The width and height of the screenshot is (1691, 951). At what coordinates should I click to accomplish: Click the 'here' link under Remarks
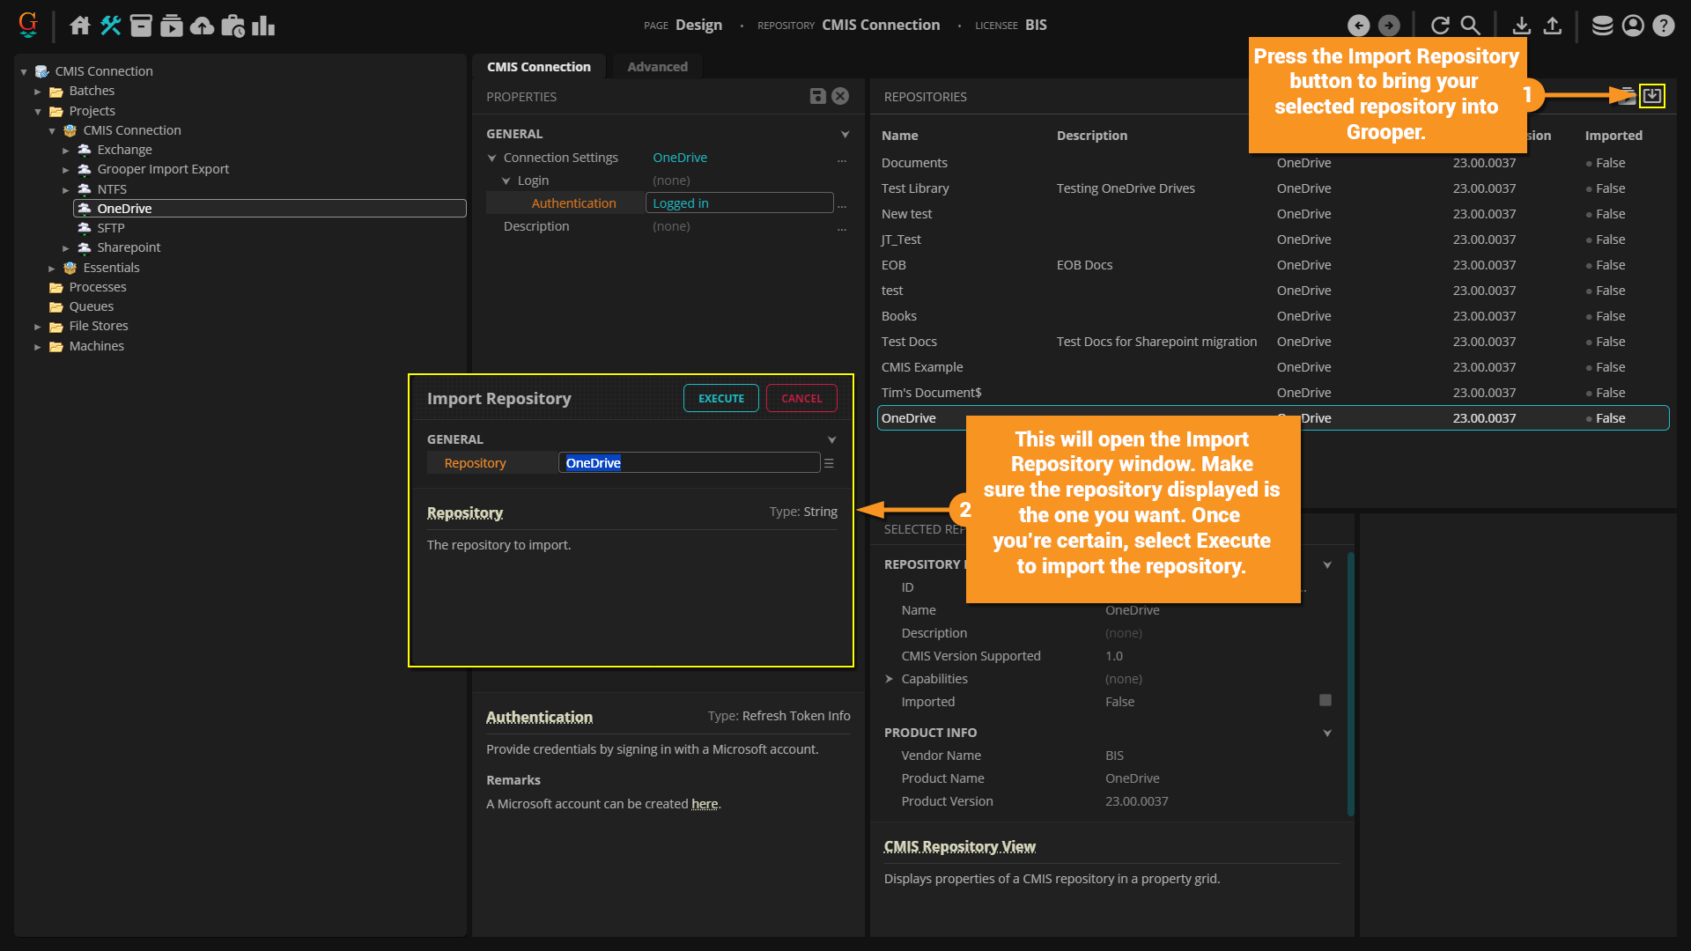pyautogui.click(x=704, y=804)
